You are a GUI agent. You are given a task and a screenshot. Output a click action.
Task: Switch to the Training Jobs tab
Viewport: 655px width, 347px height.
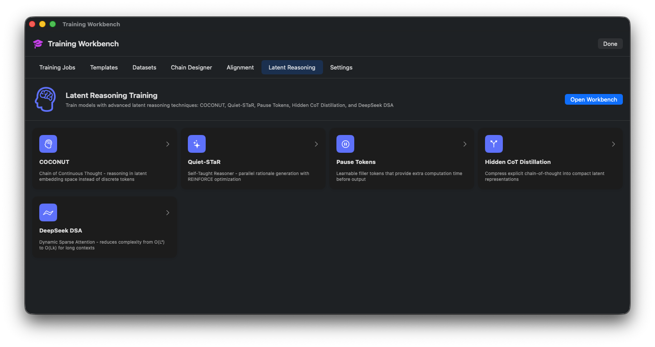57,67
